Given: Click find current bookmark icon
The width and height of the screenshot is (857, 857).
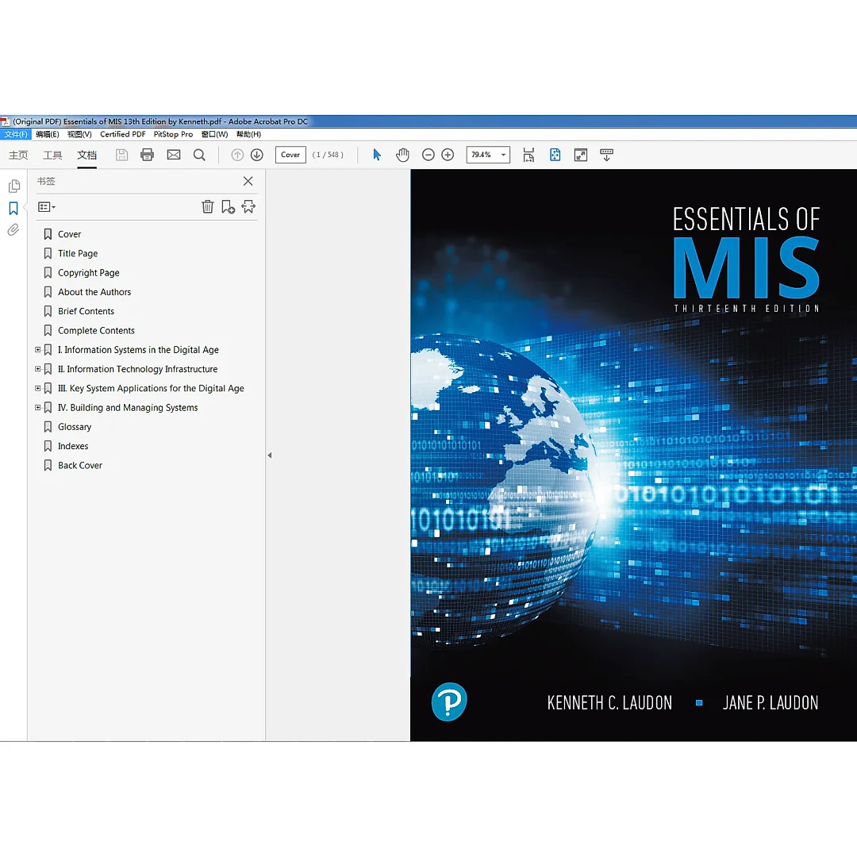Looking at the screenshot, I should click(x=248, y=206).
